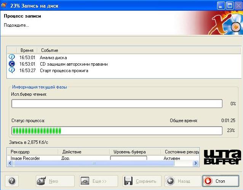The width and height of the screenshot is (243, 190).
Task: Click the Ultra Buffer logo
Action: (x=222, y=157)
